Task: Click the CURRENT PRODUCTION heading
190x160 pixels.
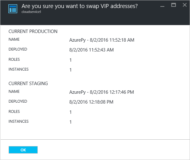Action: 33,31
